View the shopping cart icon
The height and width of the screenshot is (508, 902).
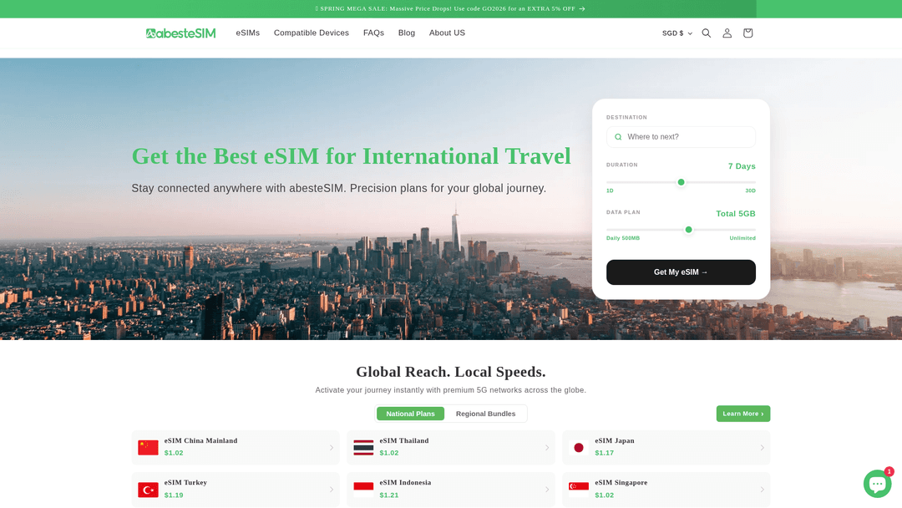point(747,33)
